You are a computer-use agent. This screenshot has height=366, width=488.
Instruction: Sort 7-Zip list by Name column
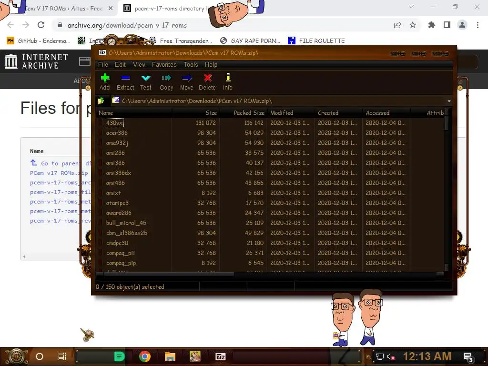tap(134, 112)
